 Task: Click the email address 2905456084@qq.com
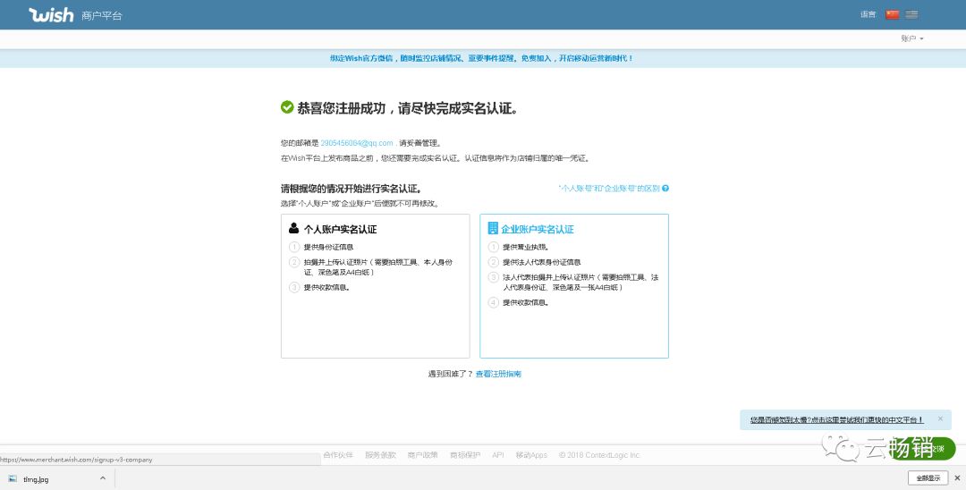coord(357,143)
